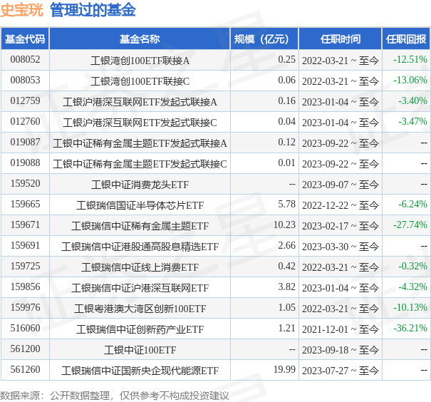Select fund code 012760
Image resolution: width=431 pixels, height=402 pixels.
click(25, 121)
